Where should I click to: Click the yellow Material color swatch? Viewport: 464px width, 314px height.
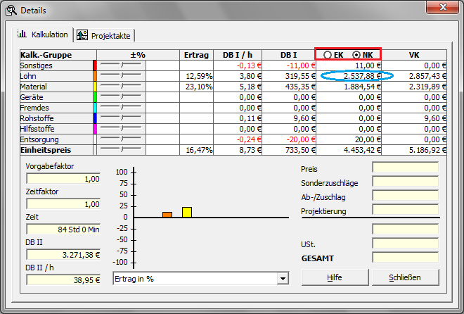pos(95,87)
